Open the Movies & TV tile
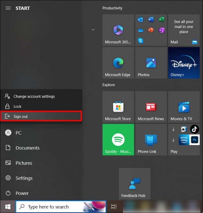The width and height of the screenshot is (203, 213). [184, 107]
